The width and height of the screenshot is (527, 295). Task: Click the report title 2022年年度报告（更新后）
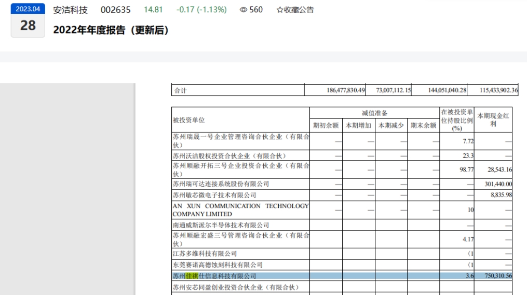pyautogui.click(x=111, y=31)
